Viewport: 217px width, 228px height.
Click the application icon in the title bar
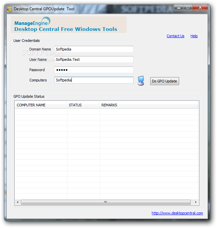tap(9, 9)
